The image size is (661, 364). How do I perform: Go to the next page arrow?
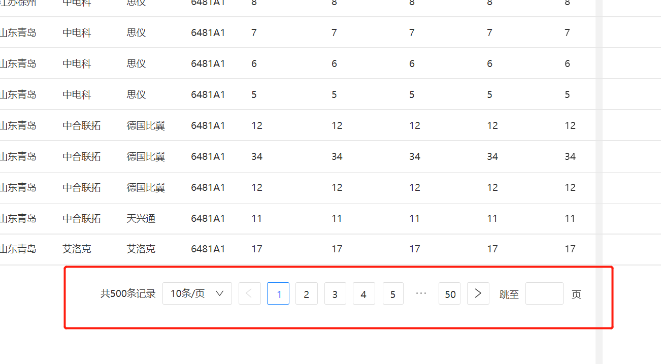(x=478, y=293)
